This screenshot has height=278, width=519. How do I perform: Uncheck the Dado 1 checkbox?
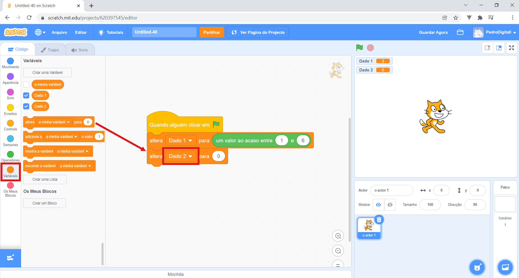click(x=26, y=95)
